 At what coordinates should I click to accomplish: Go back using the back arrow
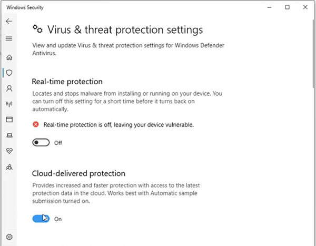coord(8,21)
